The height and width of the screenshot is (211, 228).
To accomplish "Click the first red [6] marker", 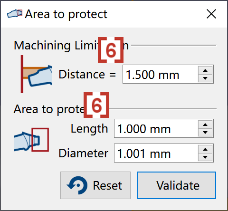I will tap(111, 50).
